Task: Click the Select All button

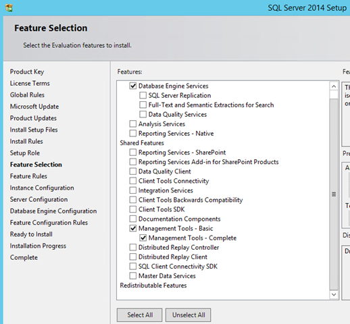Action: point(140,315)
